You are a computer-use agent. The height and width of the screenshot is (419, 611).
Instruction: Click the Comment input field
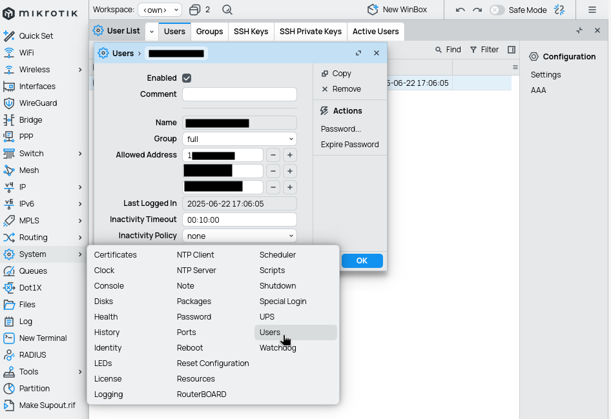pos(239,94)
